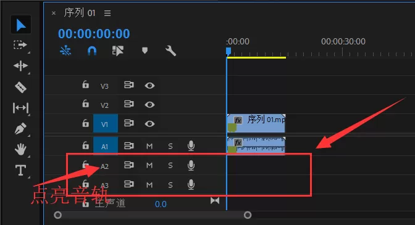415x225 pixels.
Task: Select the Hand tool
Action: [20, 149]
